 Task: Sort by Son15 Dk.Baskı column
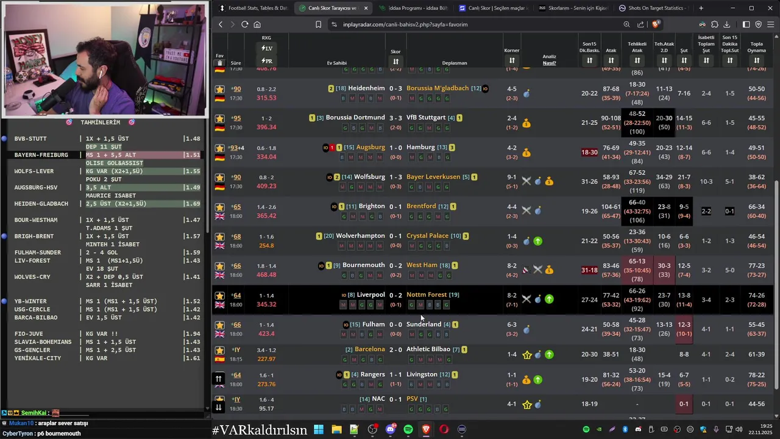click(x=589, y=60)
